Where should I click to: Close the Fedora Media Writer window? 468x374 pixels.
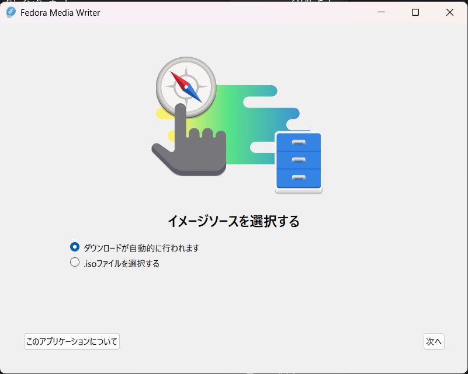pyautogui.click(x=450, y=12)
